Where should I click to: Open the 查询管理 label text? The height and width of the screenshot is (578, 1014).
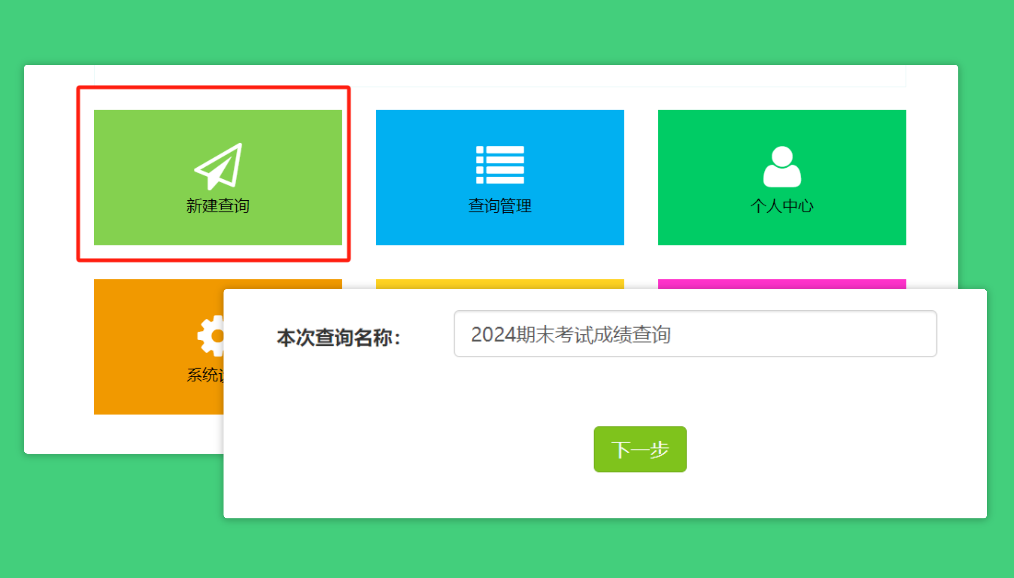click(x=500, y=206)
